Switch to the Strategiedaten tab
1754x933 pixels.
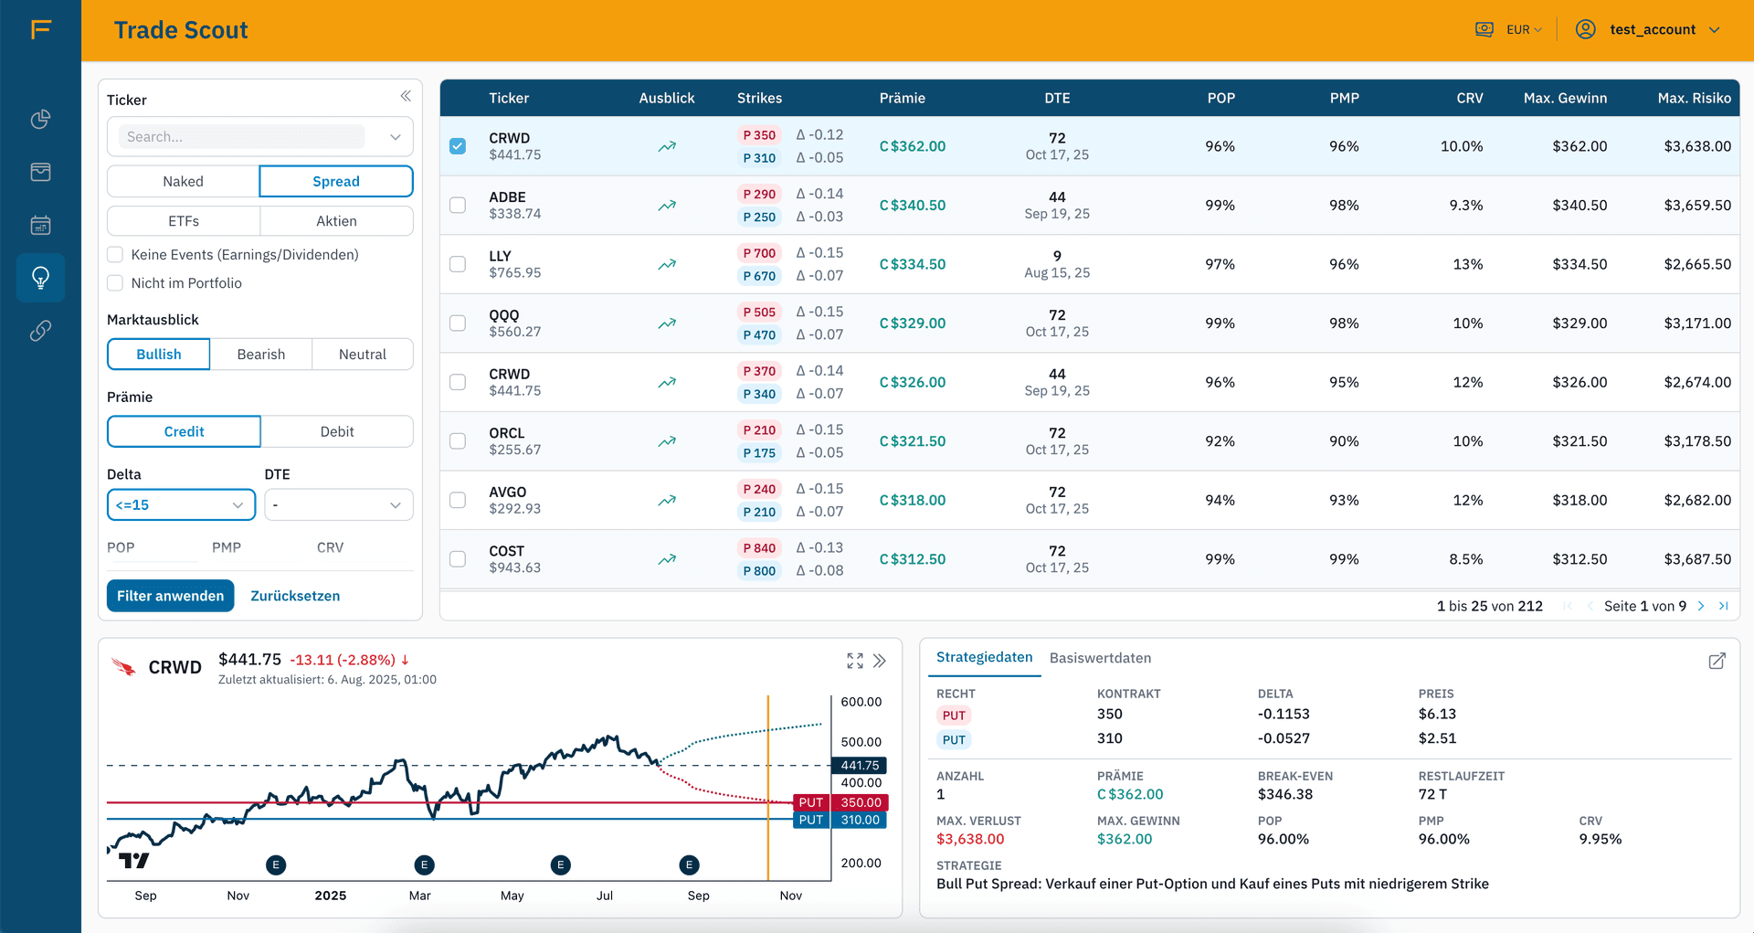point(984,657)
